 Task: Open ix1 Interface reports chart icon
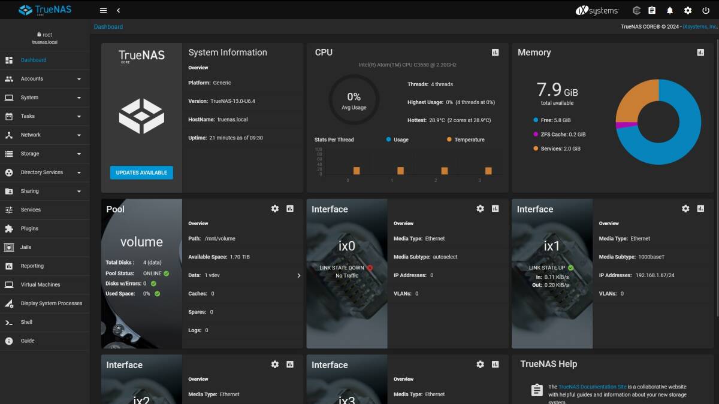(700, 209)
